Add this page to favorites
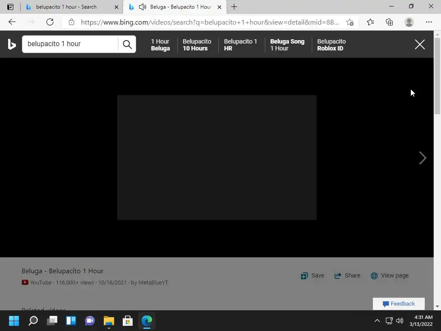Viewport: 441px width, 331px height. [350, 22]
